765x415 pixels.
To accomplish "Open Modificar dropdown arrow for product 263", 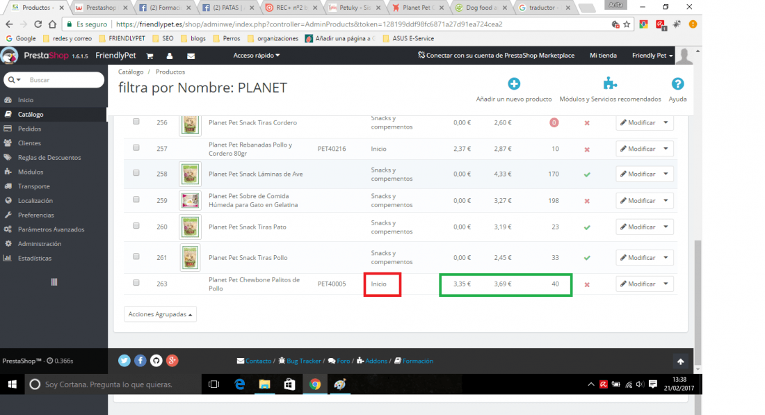I will 666,284.
